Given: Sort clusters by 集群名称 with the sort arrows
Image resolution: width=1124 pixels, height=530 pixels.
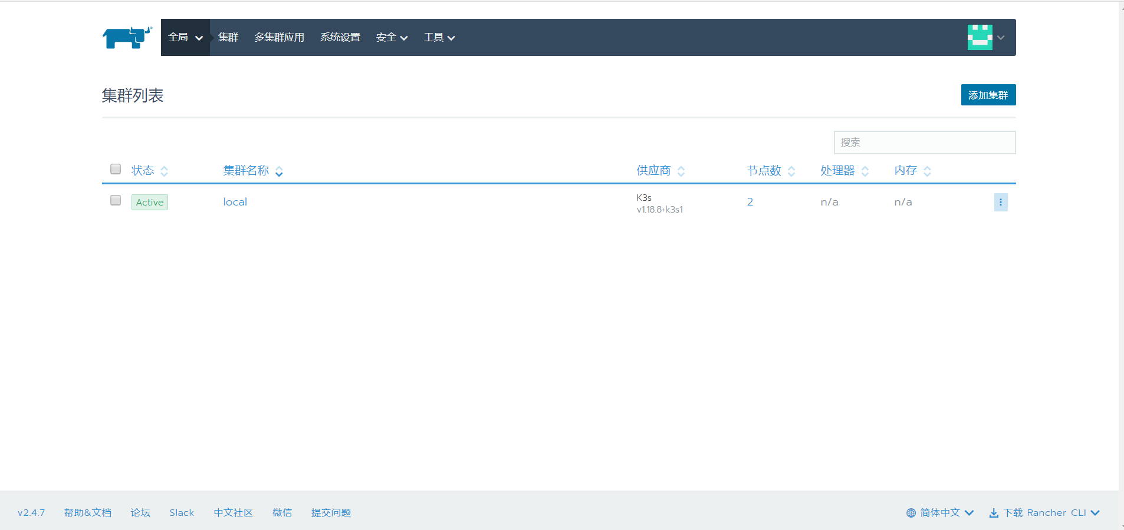Looking at the screenshot, I should click(278, 170).
